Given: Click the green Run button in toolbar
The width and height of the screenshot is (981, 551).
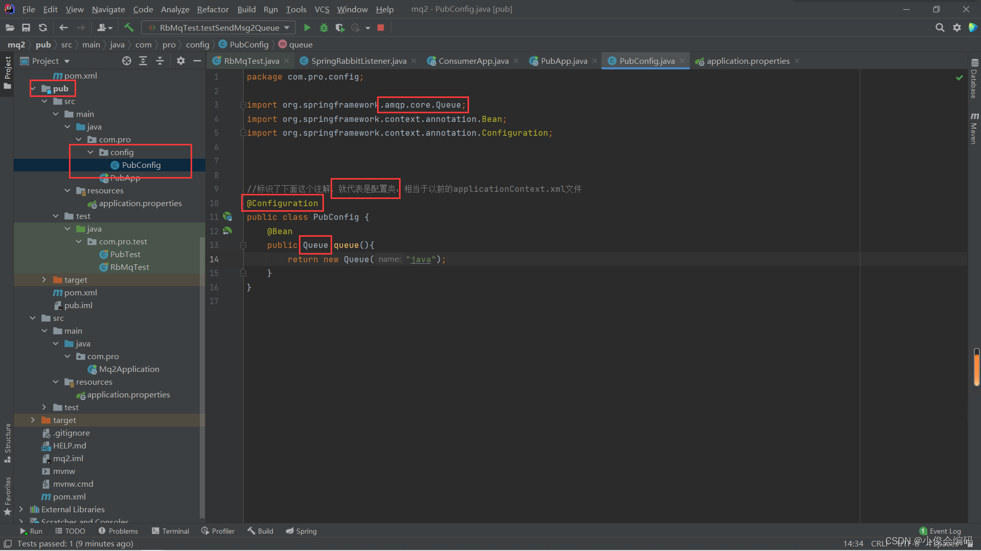Looking at the screenshot, I should pos(307,28).
